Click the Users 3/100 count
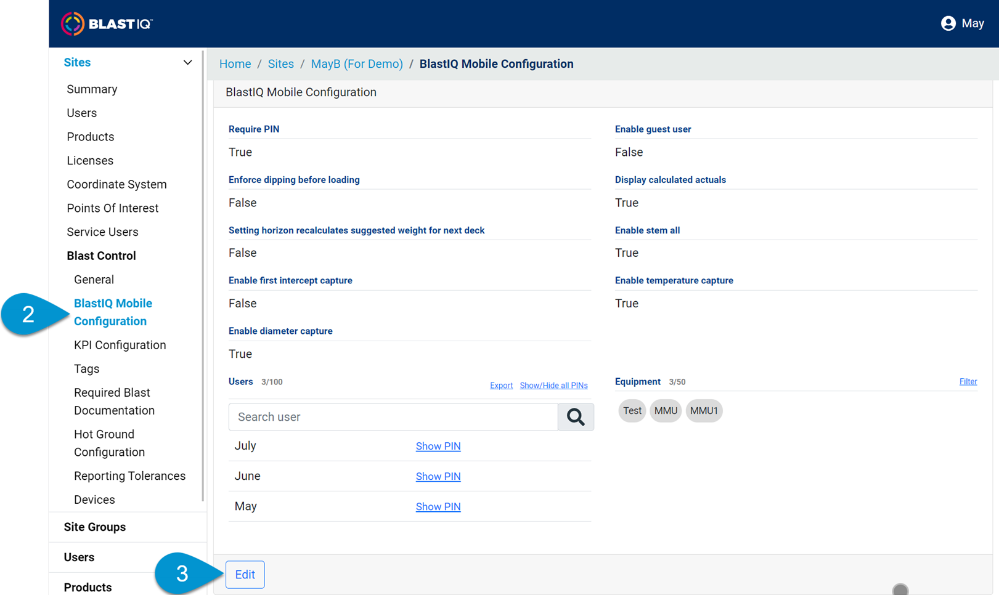The height and width of the screenshot is (595, 999). [272, 382]
